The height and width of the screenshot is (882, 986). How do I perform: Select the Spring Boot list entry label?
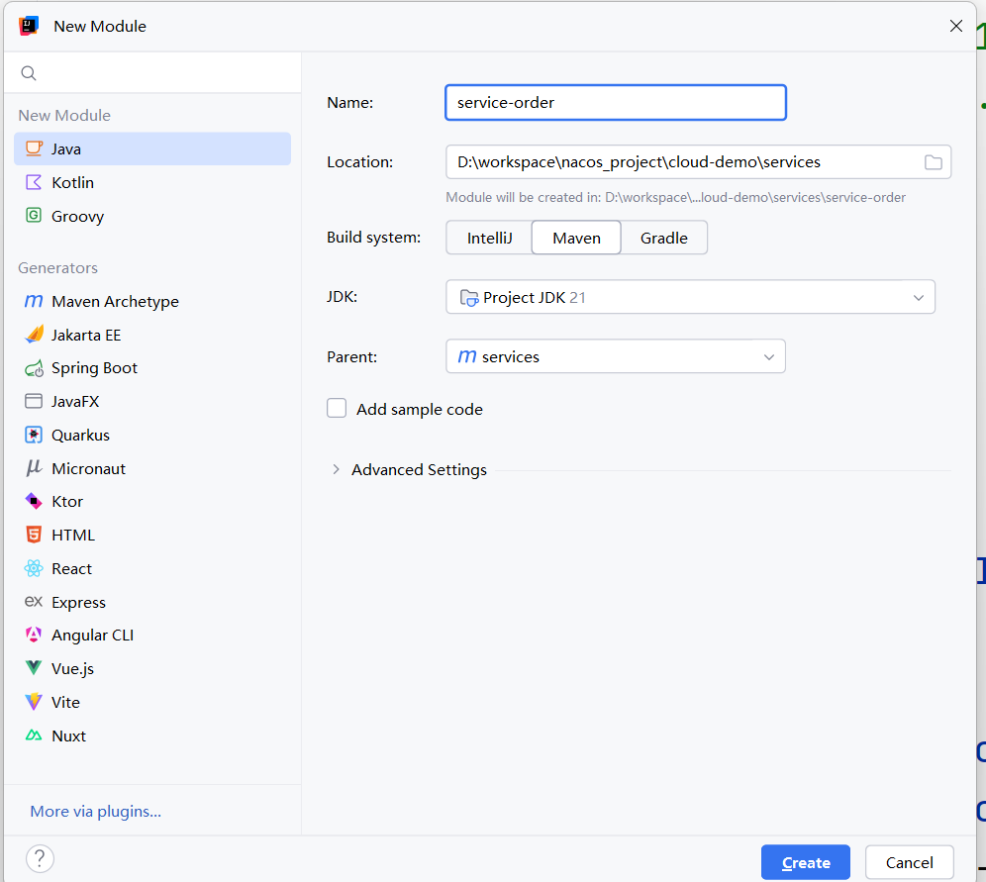[x=94, y=368]
